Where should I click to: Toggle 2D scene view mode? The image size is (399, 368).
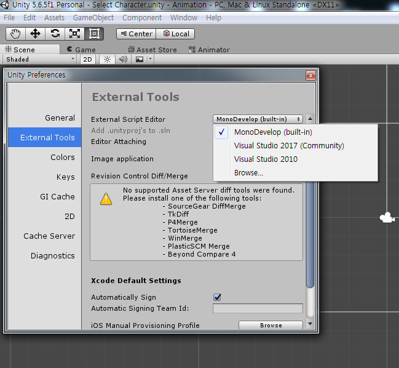(x=87, y=59)
